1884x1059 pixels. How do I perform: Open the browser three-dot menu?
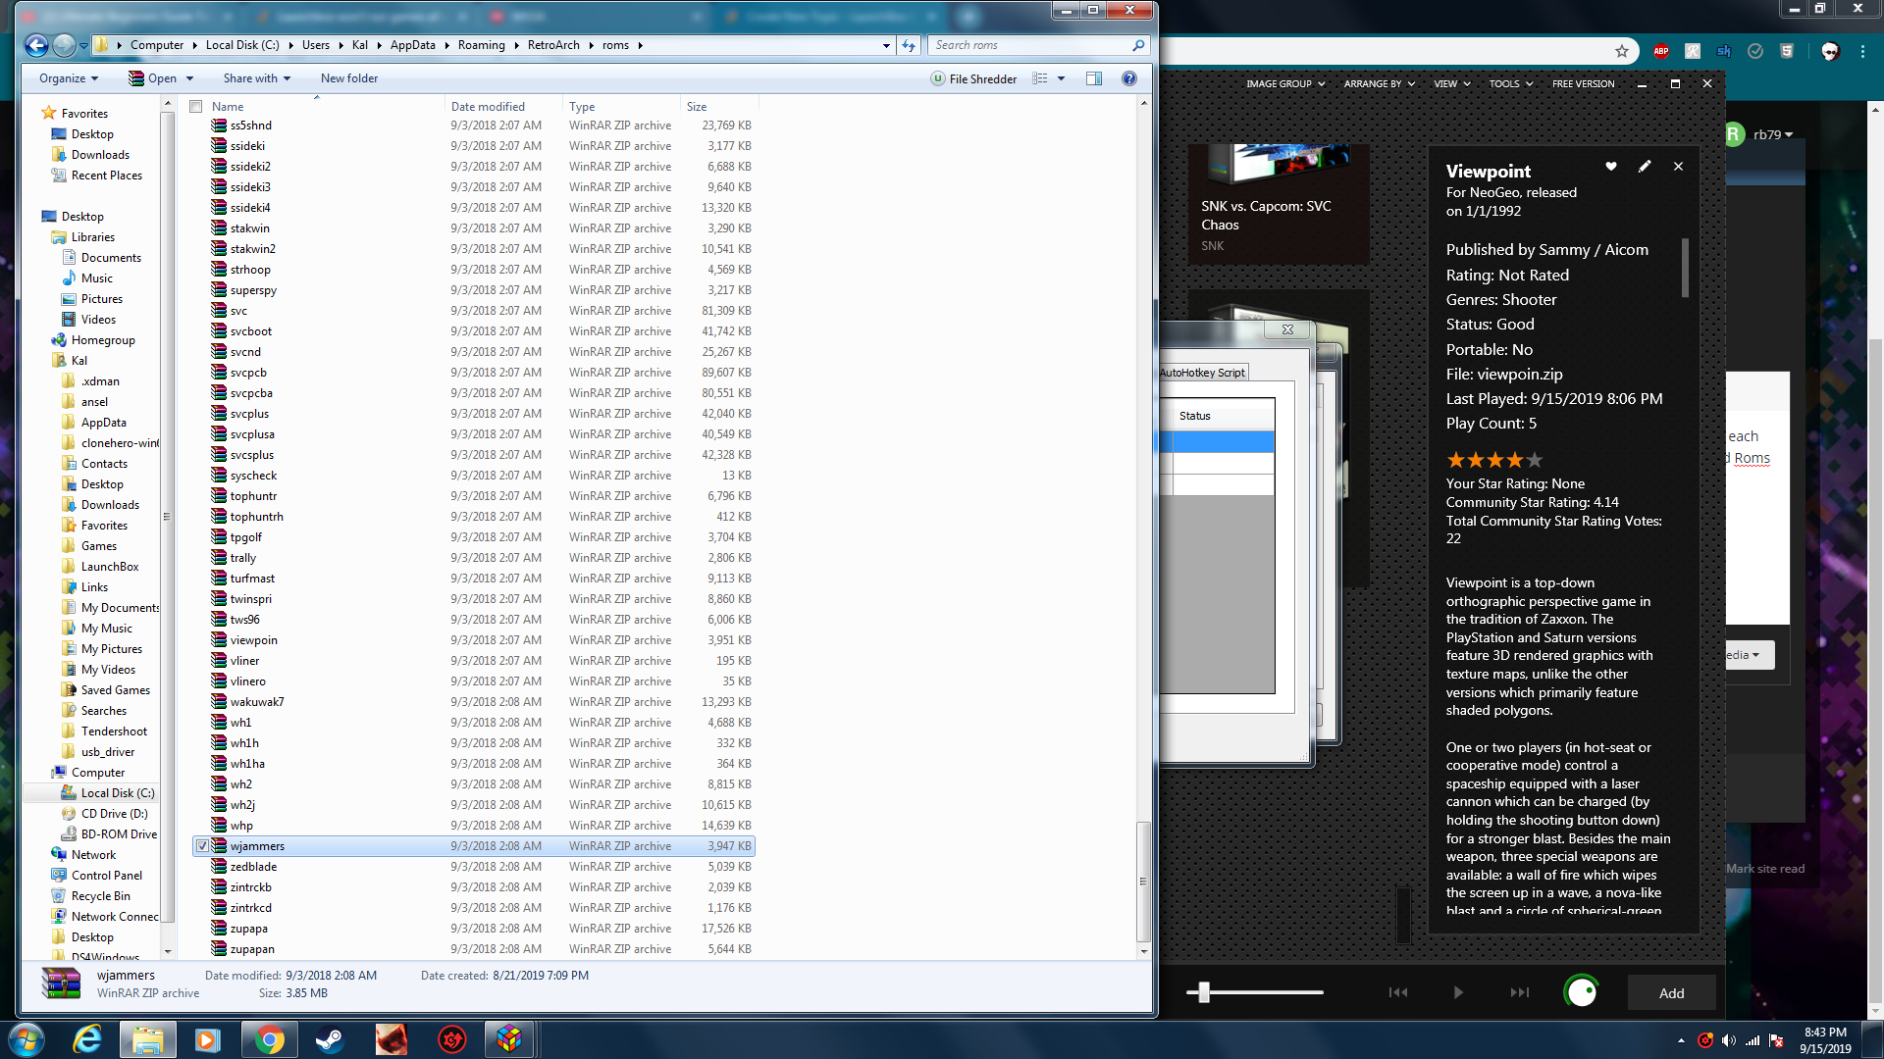coord(1862,51)
